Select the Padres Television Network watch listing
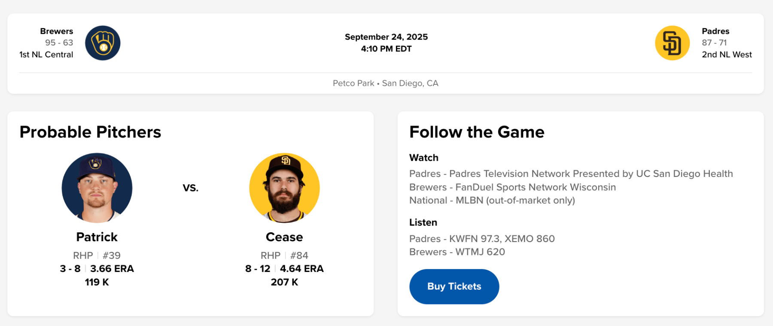The image size is (773, 326). [x=571, y=173]
